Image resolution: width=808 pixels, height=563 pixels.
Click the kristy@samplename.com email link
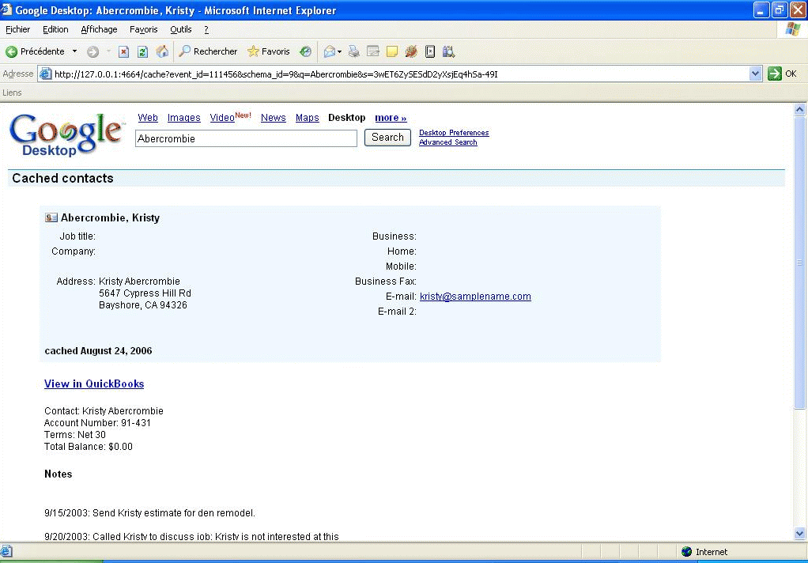[475, 297]
